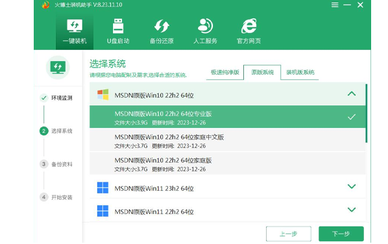Image resolution: width=388 pixels, height=244 pixels.
Task: Click the Win11 23h2 Windows logo
Action: pos(103,188)
